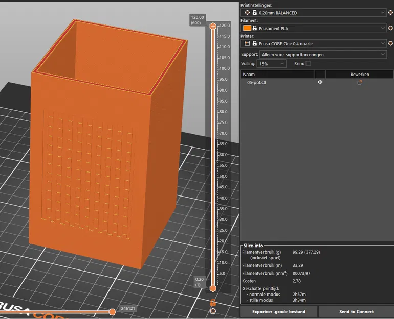The image size is (394, 319).
Task: Open the Support options dropdown
Action: pos(323,55)
